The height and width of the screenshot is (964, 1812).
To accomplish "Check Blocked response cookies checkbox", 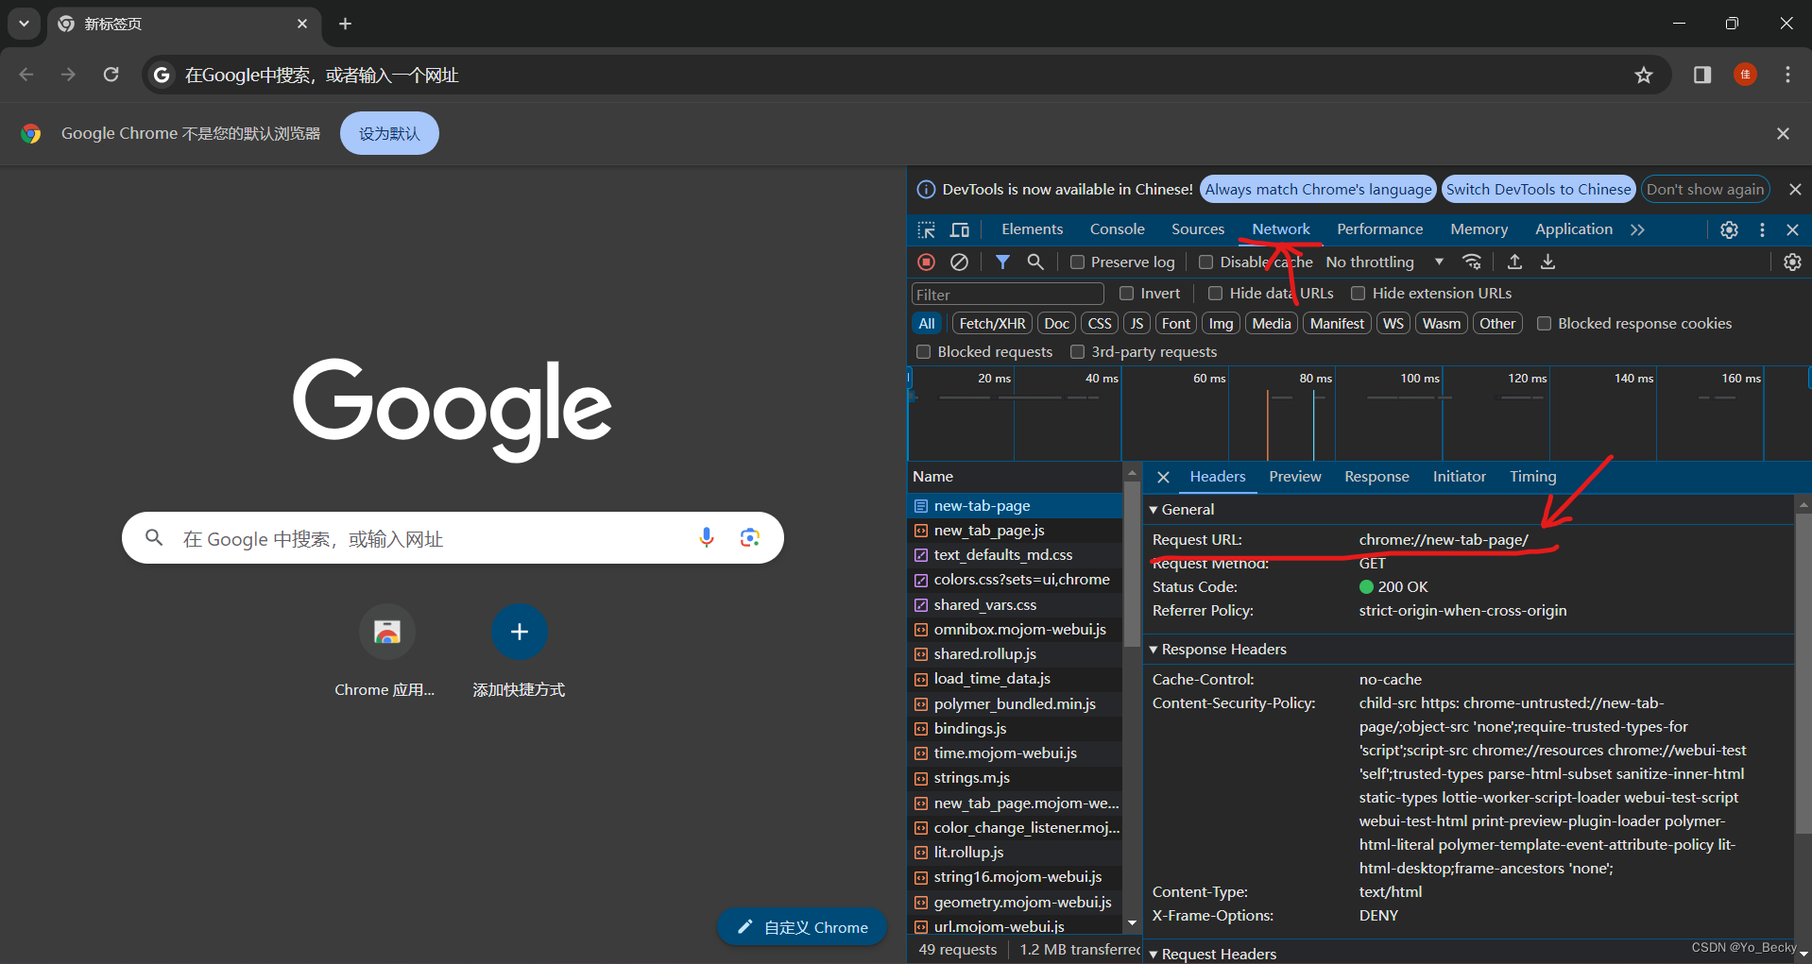I will [x=1544, y=324].
